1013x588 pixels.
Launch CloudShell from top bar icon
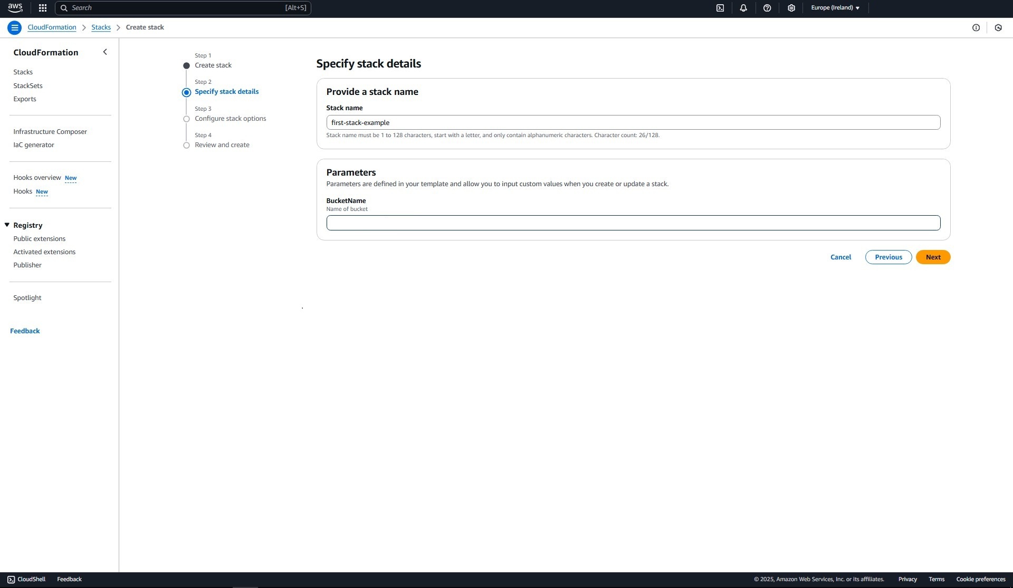tap(720, 8)
